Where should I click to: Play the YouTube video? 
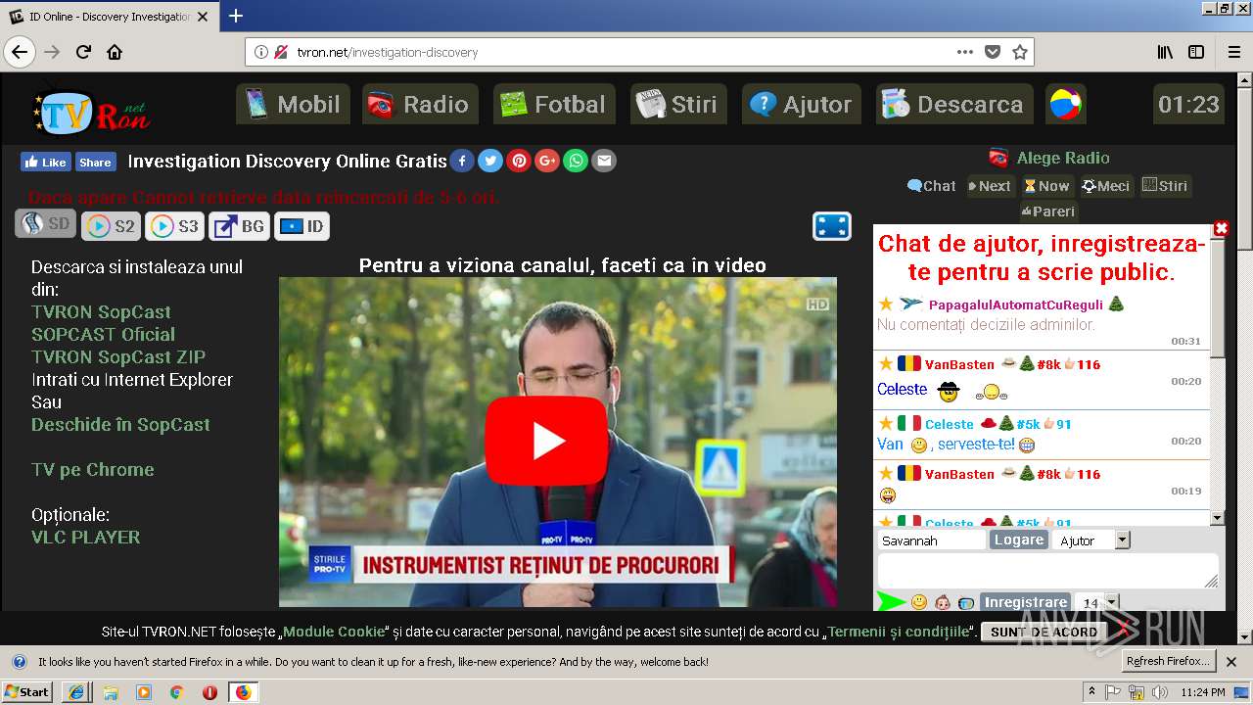(546, 441)
